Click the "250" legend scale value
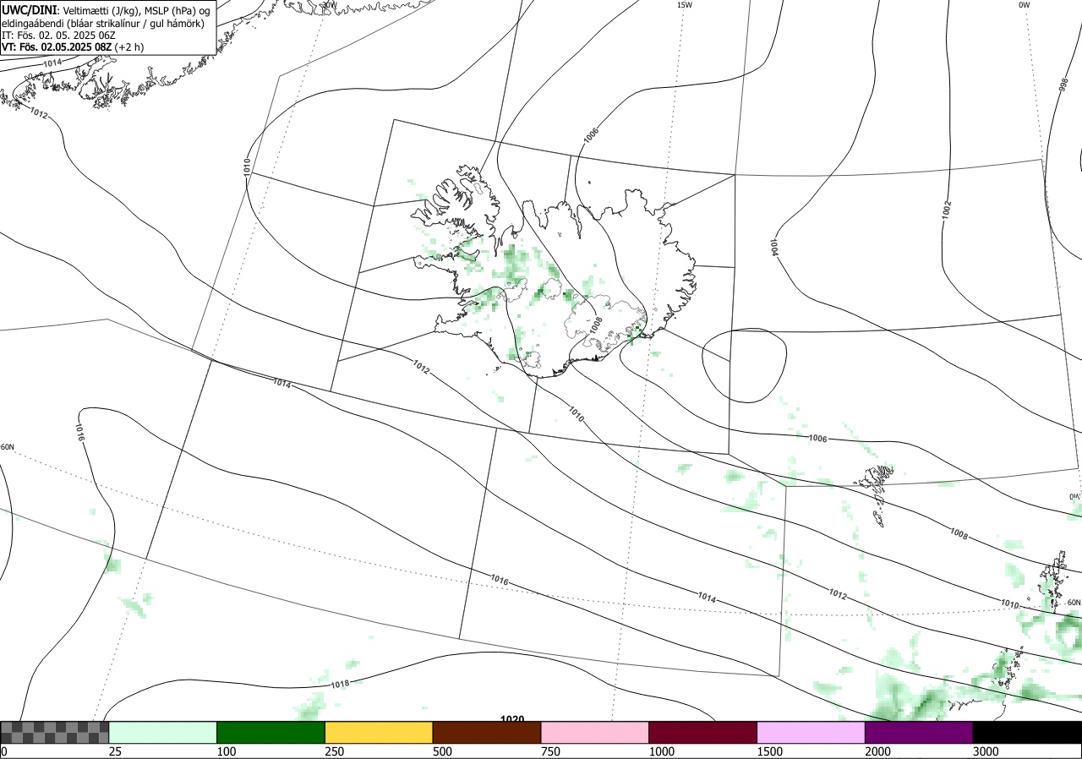Screen dimensions: 1082x759 [x=334, y=751]
